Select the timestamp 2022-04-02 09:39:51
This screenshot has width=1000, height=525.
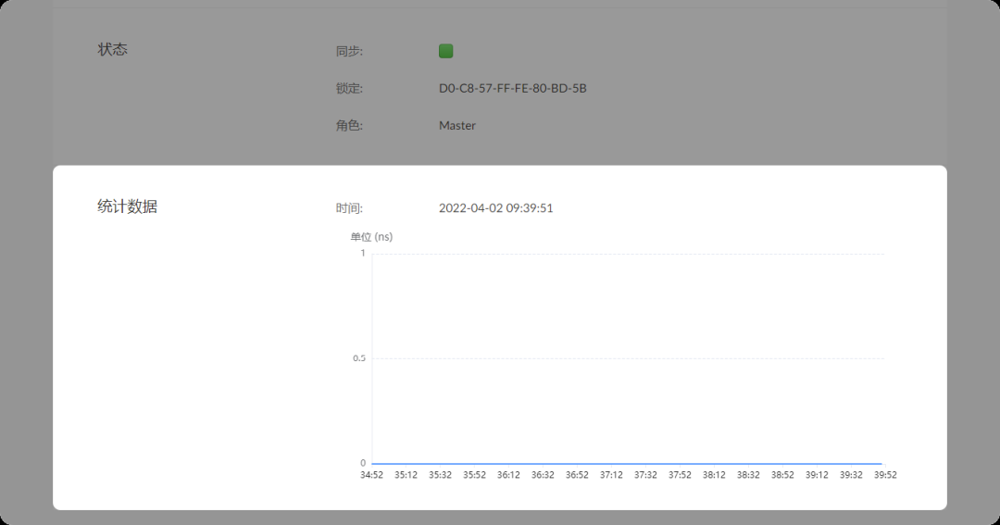[x=495, y=208]
